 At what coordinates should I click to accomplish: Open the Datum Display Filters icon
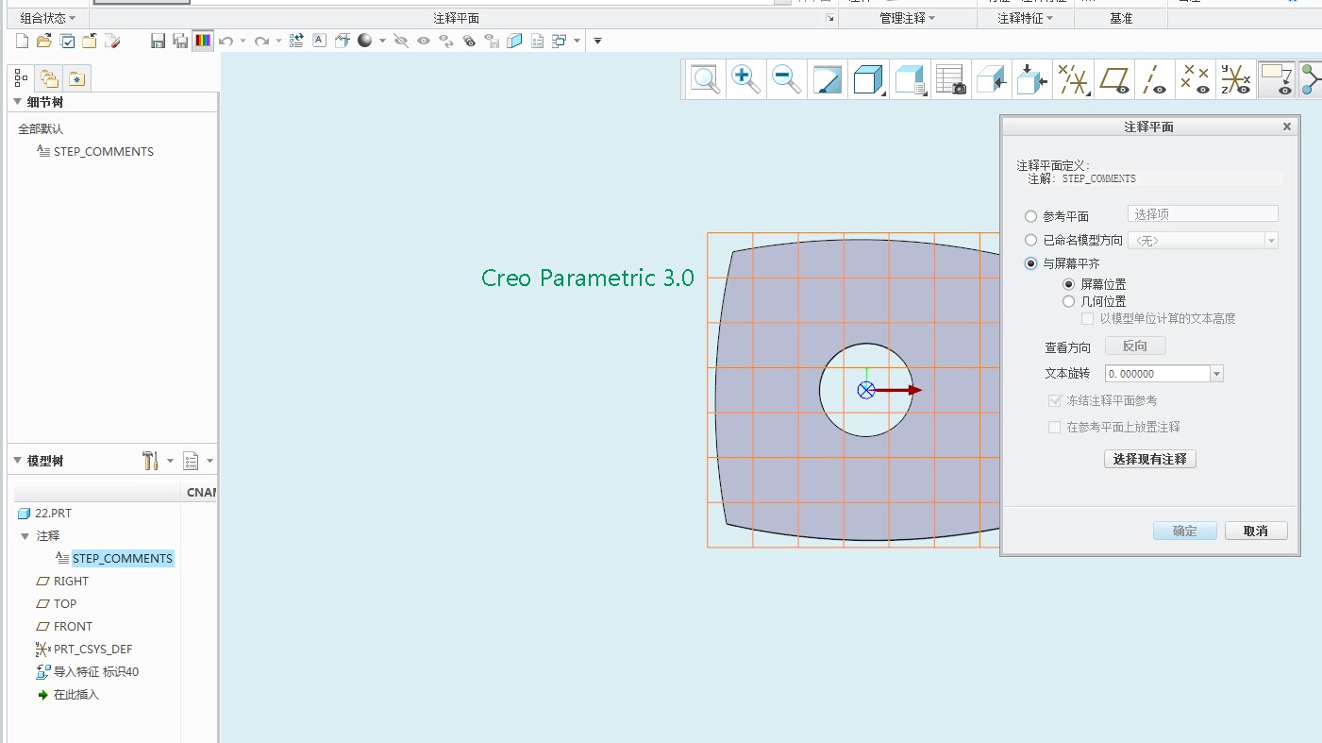pyautogui.click(x=1073, y=79)
